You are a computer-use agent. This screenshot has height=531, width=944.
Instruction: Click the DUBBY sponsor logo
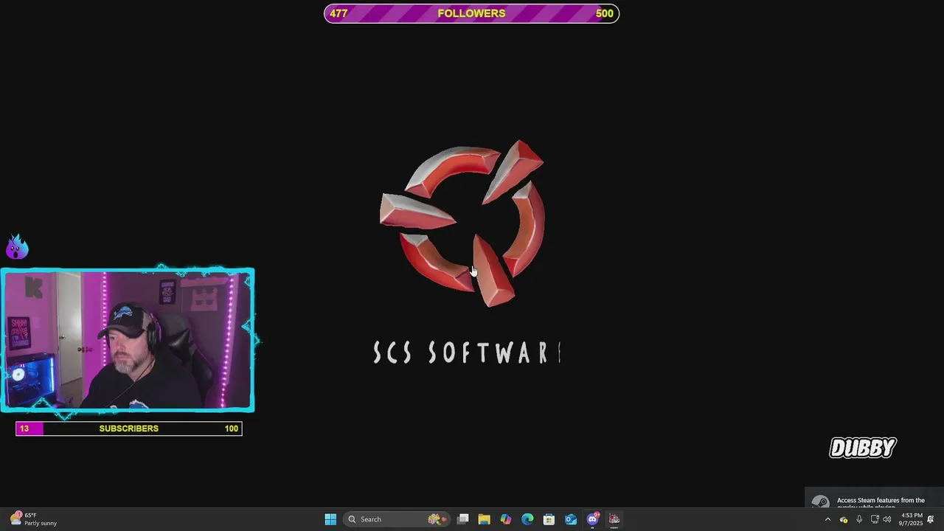(x=863, y=448)
